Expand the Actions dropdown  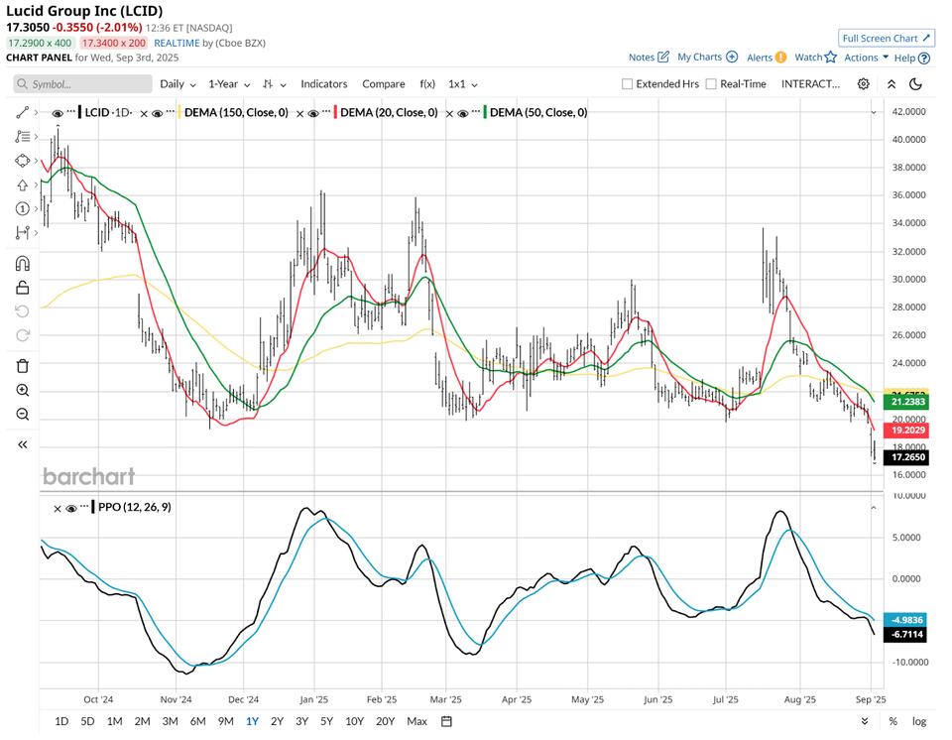(x=867, y=58)
